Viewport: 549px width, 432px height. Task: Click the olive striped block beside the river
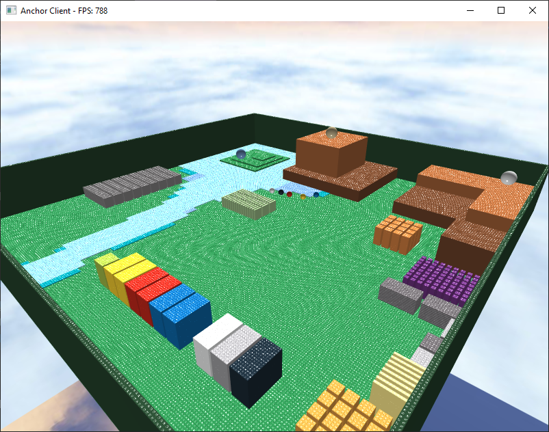(248, 204)
